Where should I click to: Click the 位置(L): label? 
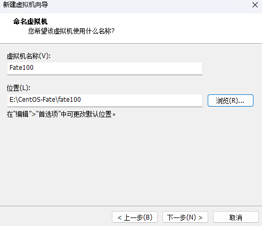coord(19,88)
